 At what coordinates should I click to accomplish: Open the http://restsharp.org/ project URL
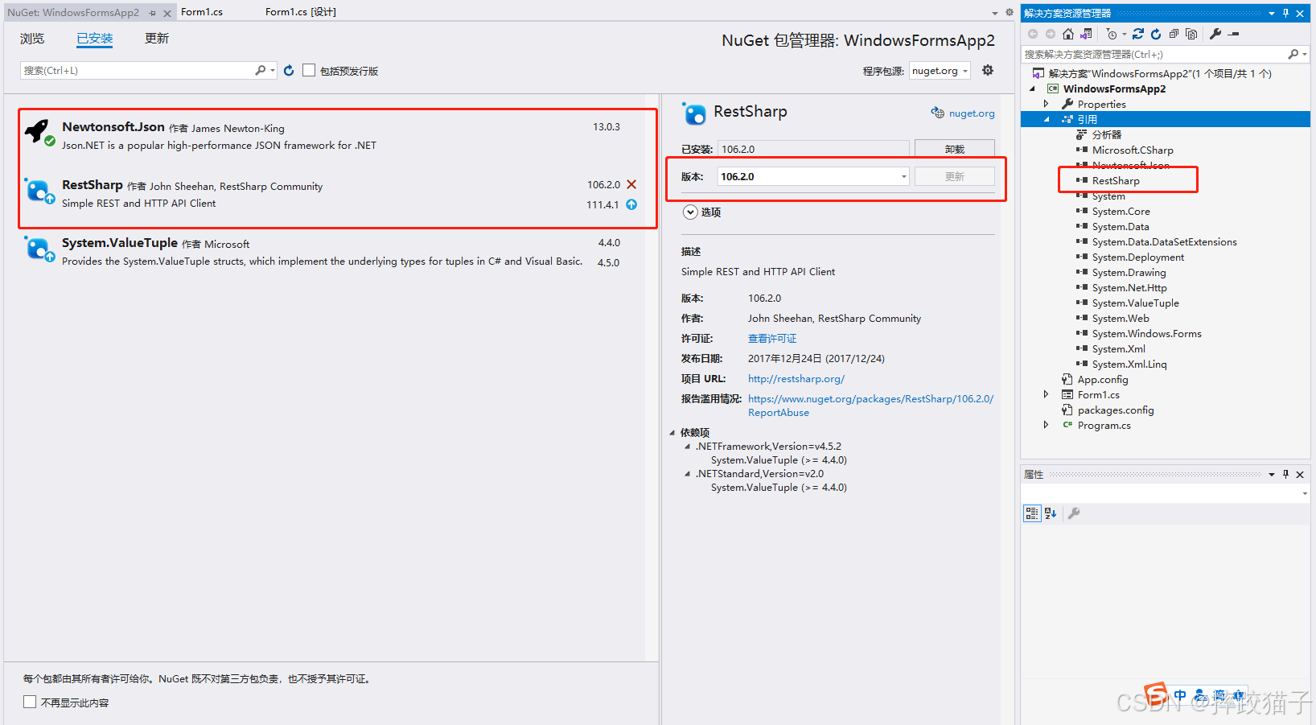click(x=796, y=379)
